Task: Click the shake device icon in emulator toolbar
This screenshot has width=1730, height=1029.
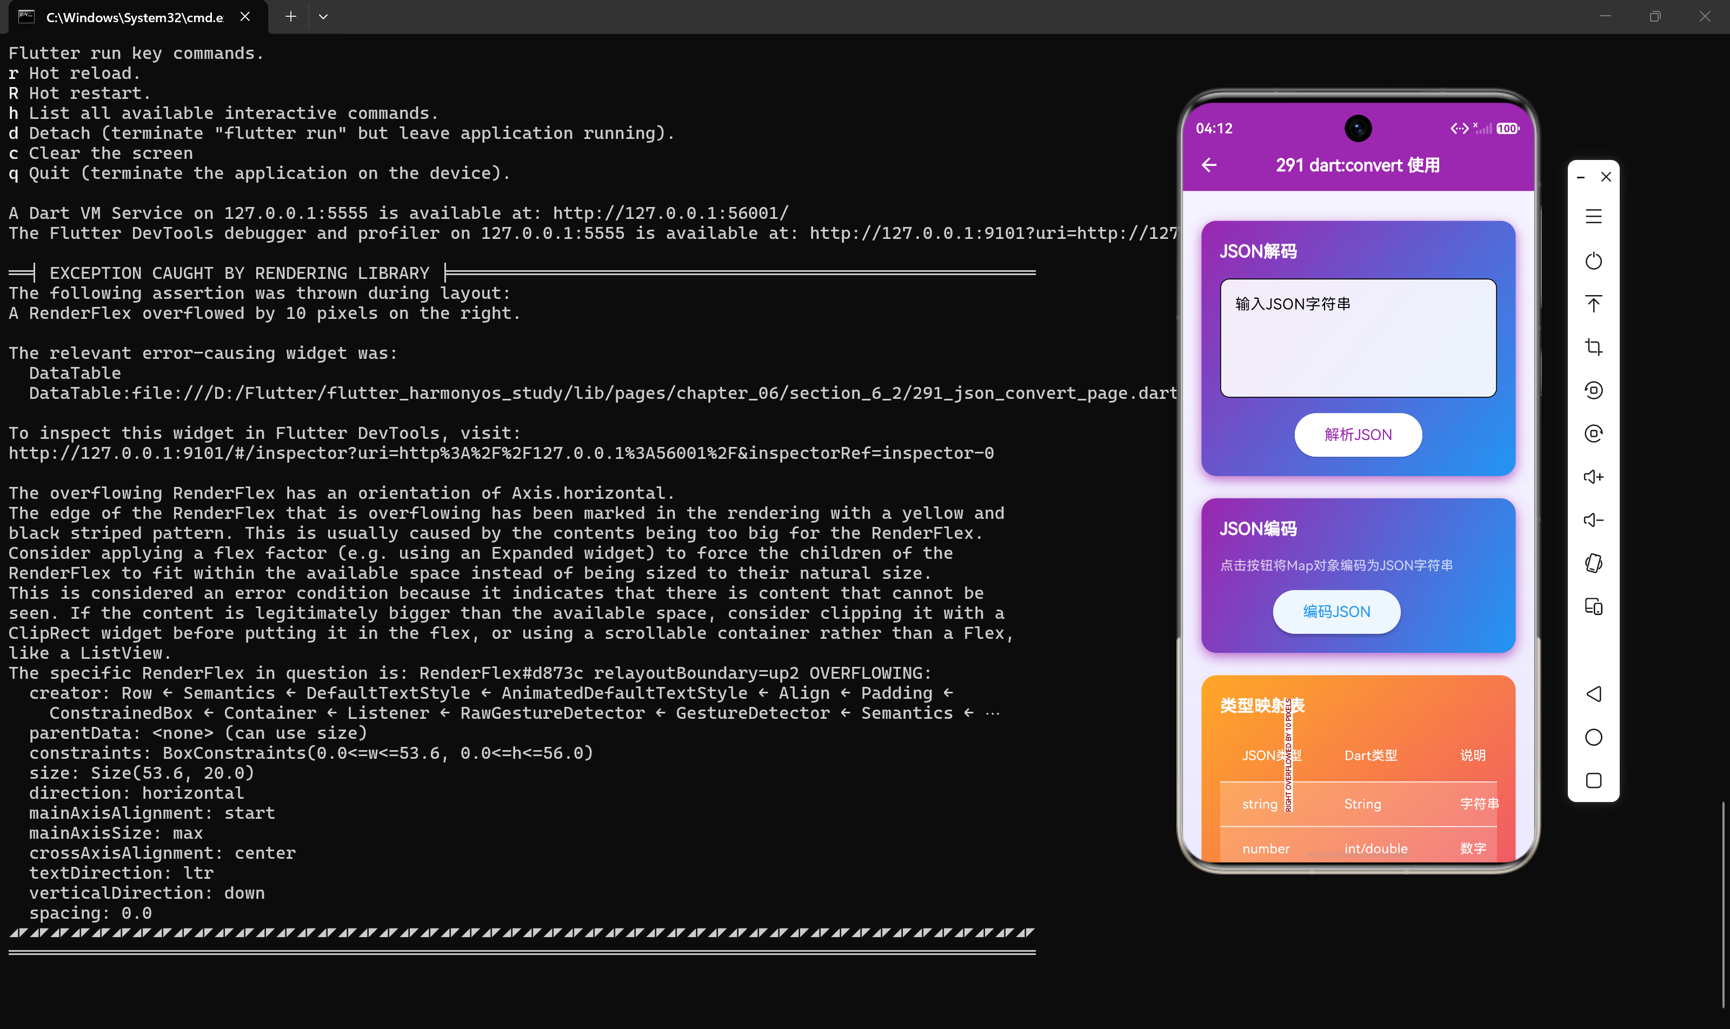Action: pyautogui.click(x=1593, y=563)
